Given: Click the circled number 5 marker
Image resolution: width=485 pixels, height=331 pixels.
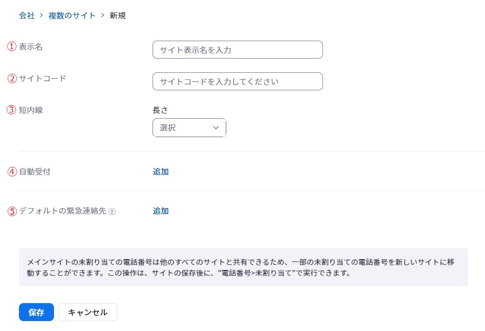Looking at the screenshot, I should (x=12, y=211).
